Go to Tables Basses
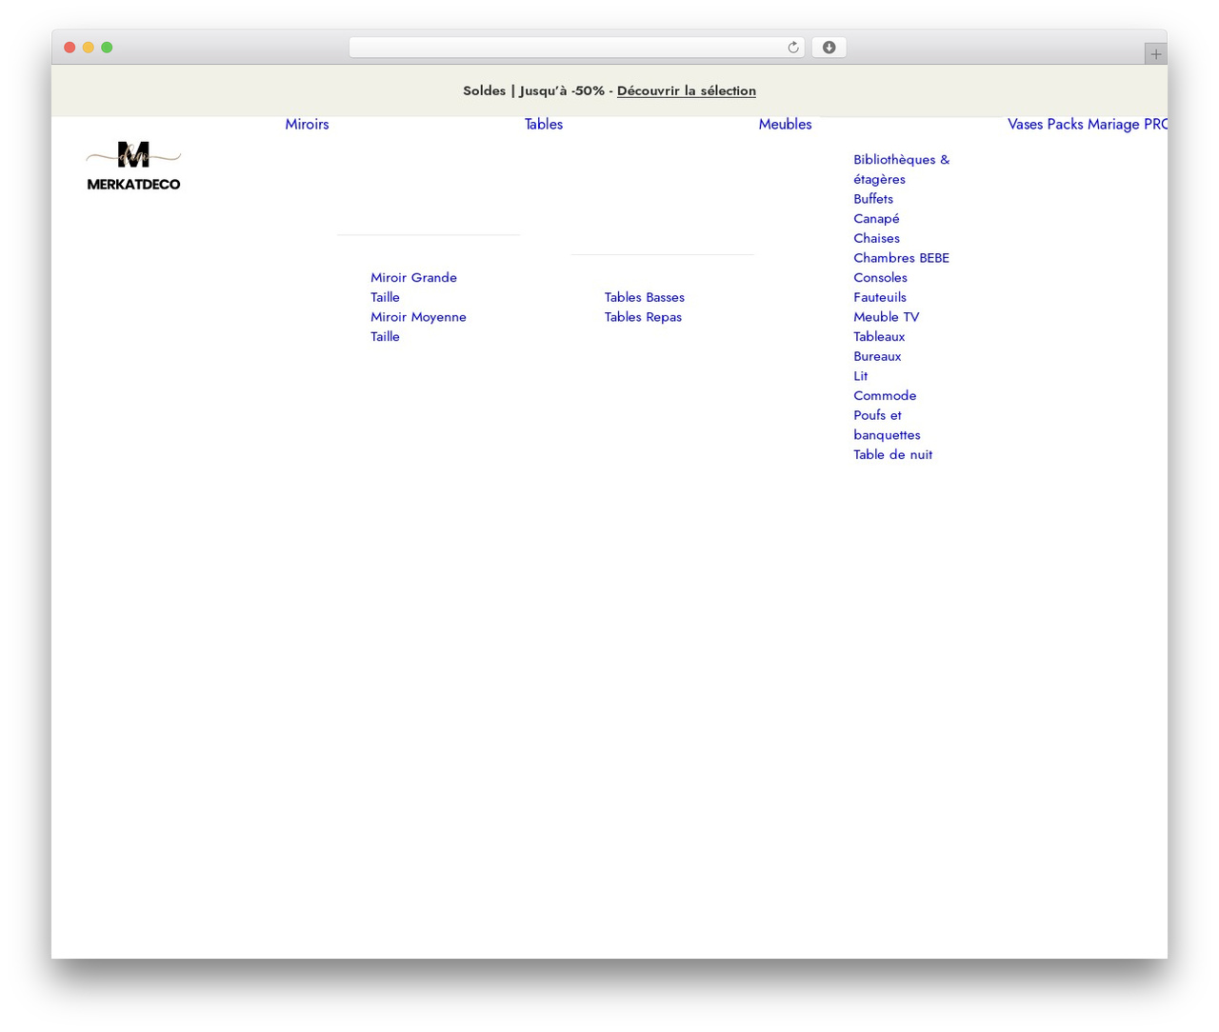1219x1032 pixels. click(645, 297)
